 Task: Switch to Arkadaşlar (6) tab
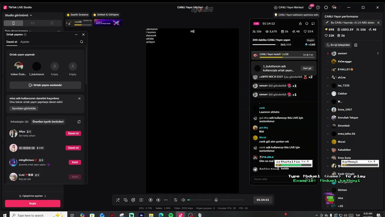pos(19,122)
